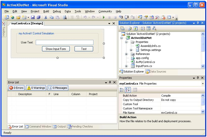Open Object Browser from toolbar icon
The height and width of the screenshot is (137, 207).
152,17
